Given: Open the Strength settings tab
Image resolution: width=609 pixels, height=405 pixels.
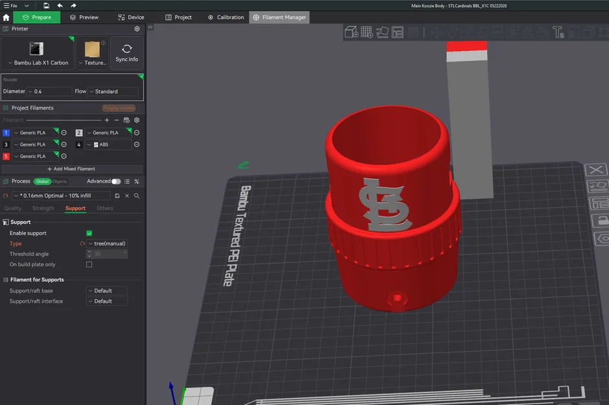Looking at the screenshot, I should click(x=43, y=208).
